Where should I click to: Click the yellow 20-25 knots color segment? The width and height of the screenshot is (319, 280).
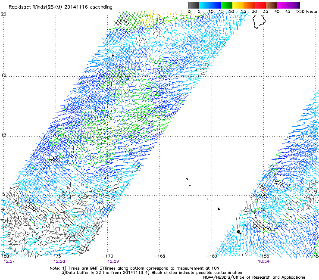(x=238, y=5)
